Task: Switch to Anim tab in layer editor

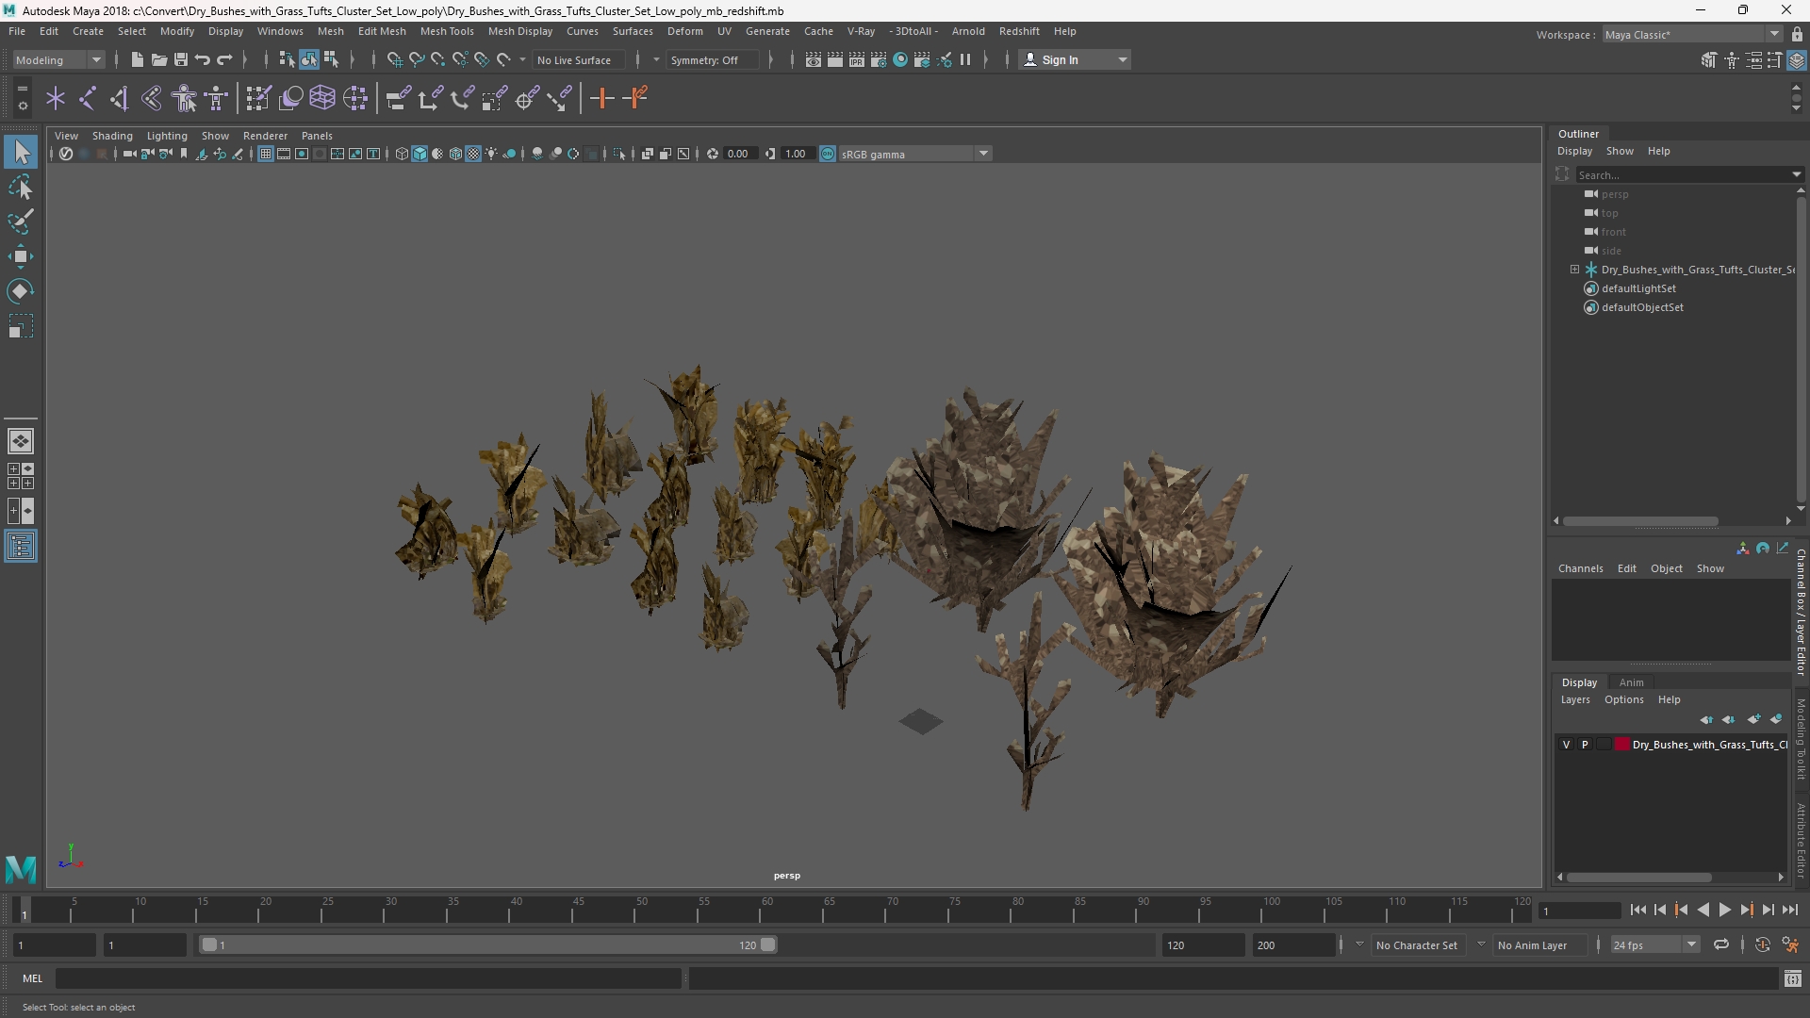Action: pos(1631,682)
